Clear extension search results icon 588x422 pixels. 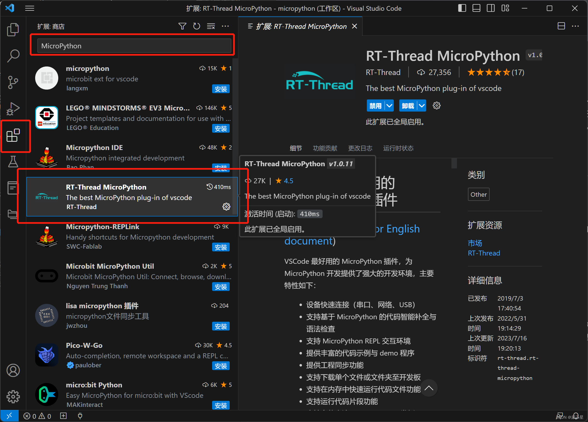pyautogui.click(x=211, y=26)
